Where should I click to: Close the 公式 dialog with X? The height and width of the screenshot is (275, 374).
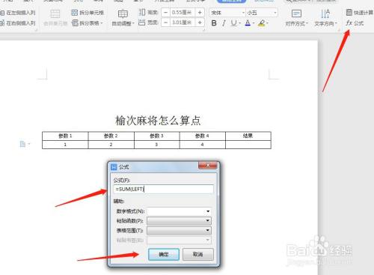208,166
